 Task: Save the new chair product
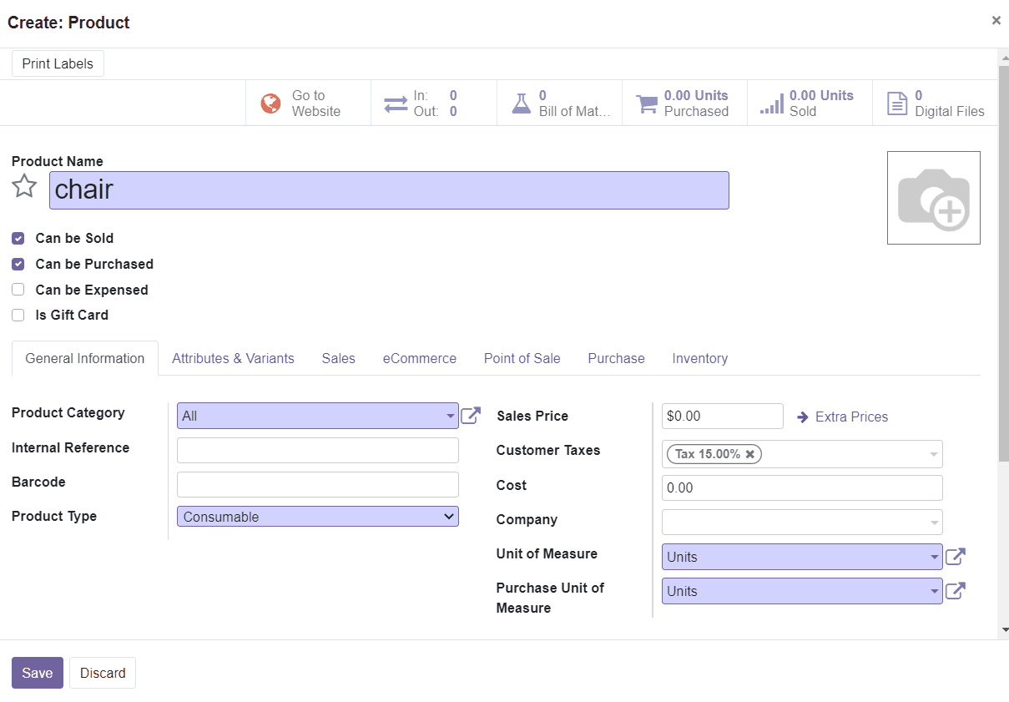[x=37, y=673]
